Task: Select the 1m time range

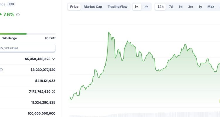Action: coord(180,6)
